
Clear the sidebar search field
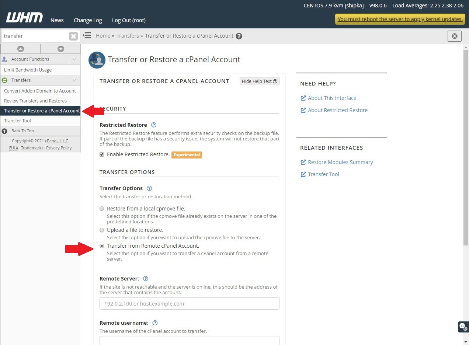point(73,36)
